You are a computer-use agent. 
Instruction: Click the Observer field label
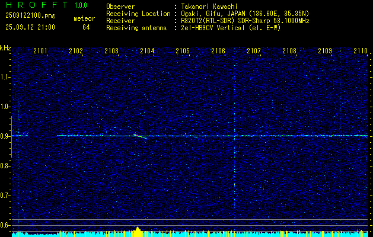tap(120, 7)
